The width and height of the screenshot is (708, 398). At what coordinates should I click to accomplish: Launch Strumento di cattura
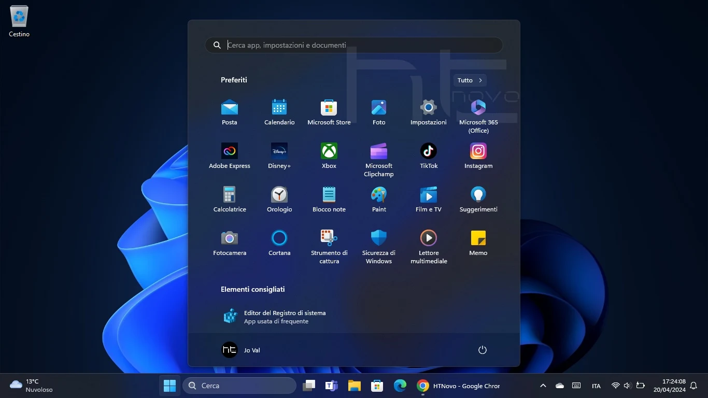[329, 247]
